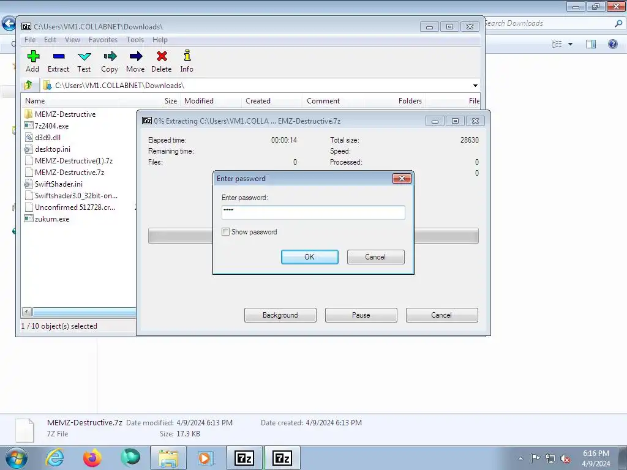The image size is (627, 470).
Task: Open the Edit menu in 7-Zip
Action: [x=50, y=40]
